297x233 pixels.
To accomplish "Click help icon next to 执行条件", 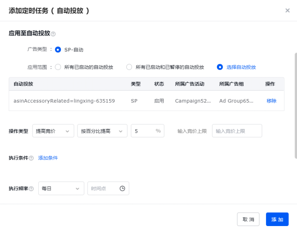I will tap(31, 158).
